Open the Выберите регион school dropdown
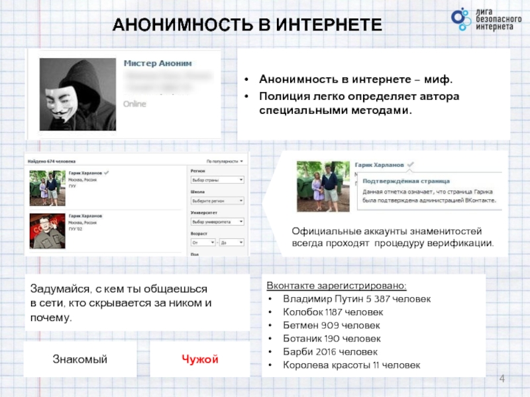 coord(217,201)
